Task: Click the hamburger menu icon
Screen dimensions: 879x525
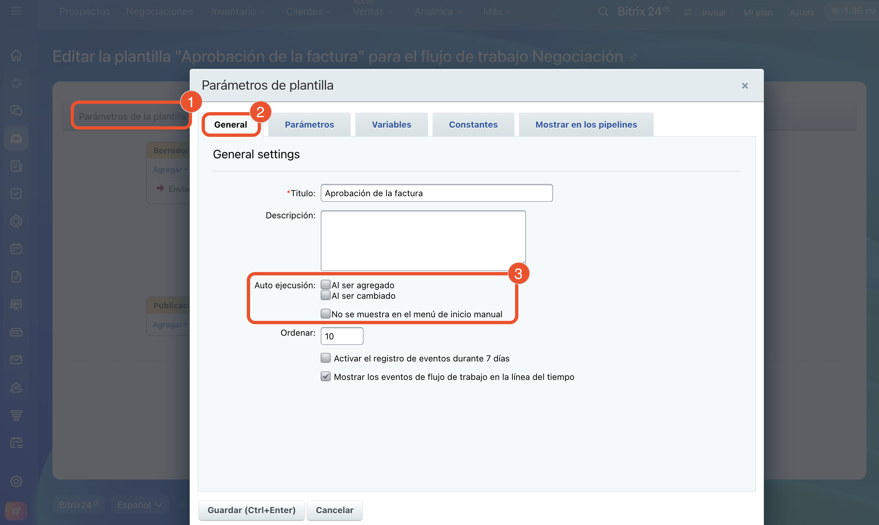Action: [16, 11]
